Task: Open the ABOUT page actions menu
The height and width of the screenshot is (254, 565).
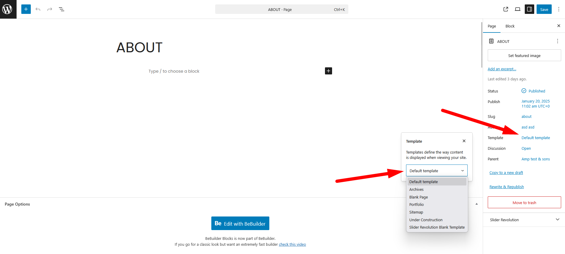Action: 557,41
